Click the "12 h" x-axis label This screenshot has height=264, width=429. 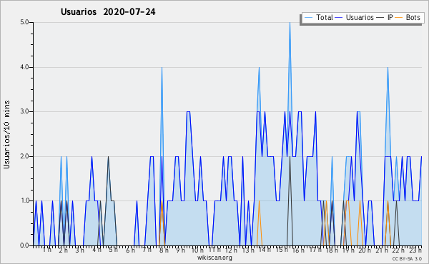tap(231, 250)
